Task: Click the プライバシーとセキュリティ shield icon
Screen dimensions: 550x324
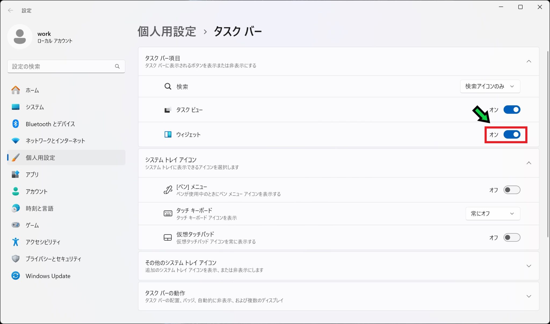Action: [16, 259]
